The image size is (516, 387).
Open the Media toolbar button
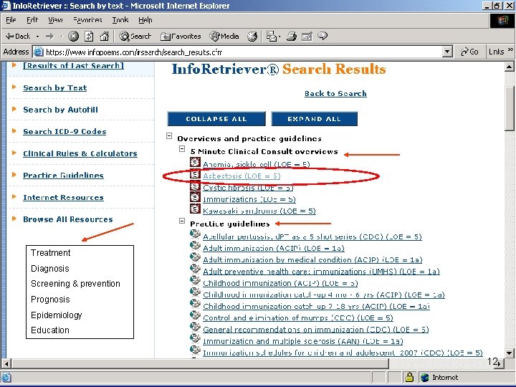(x=224, y=37)
